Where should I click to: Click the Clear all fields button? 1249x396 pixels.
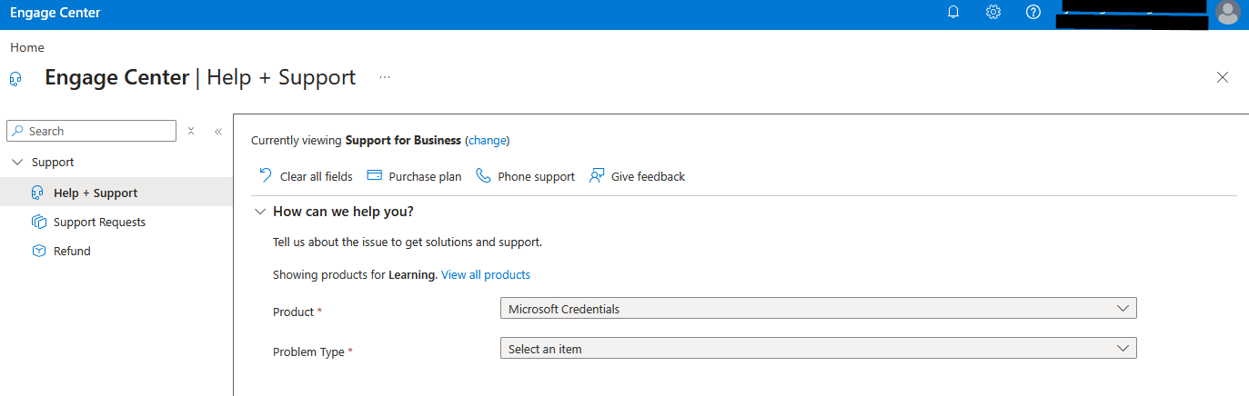306,176
